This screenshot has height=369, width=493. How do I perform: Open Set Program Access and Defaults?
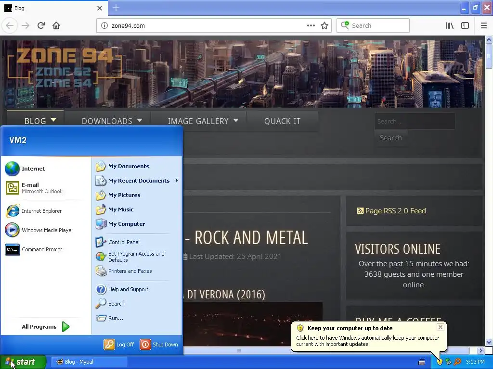137,257
